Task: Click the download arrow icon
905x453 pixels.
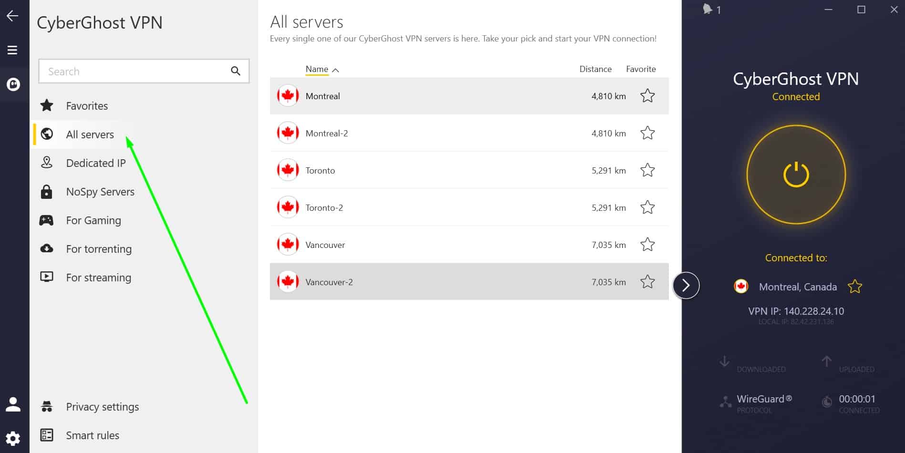Action: click(x=724, y=361)
